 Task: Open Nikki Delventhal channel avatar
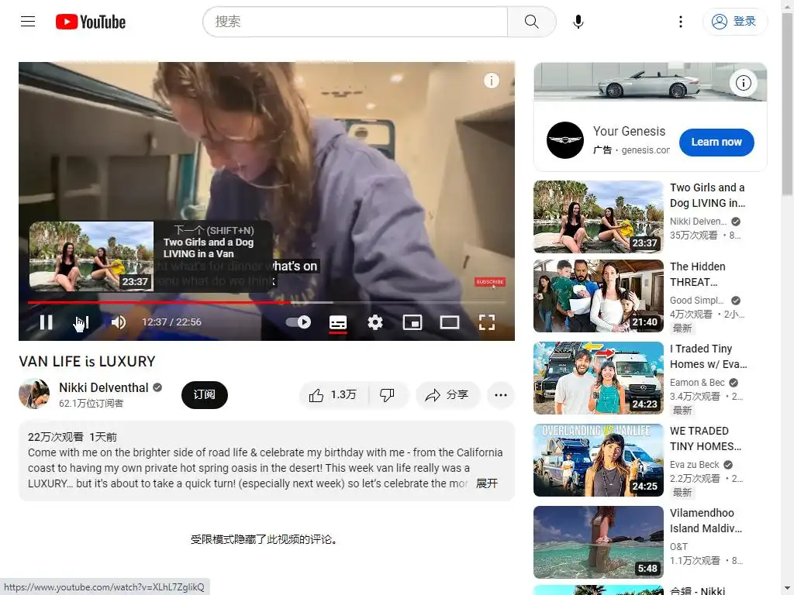(x=34, y=394)
